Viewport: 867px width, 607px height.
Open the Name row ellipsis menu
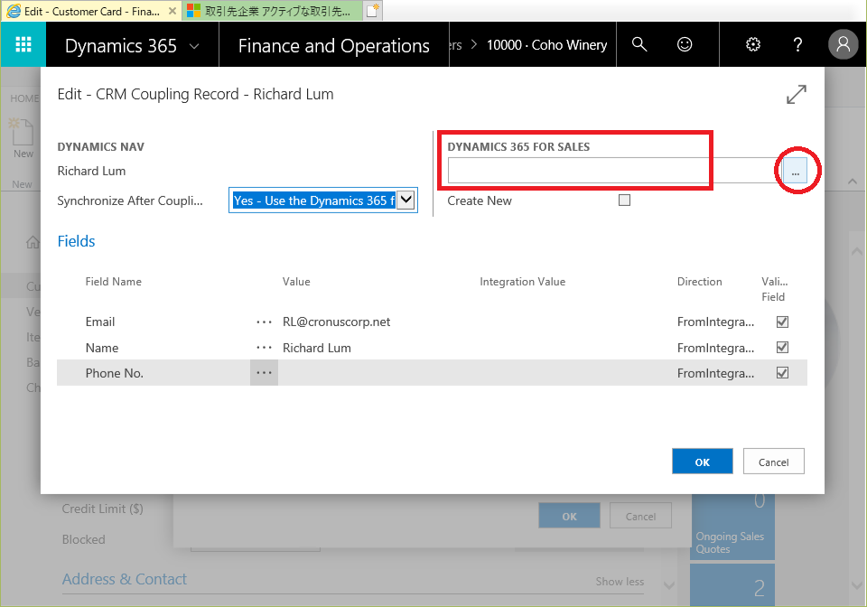264,348
